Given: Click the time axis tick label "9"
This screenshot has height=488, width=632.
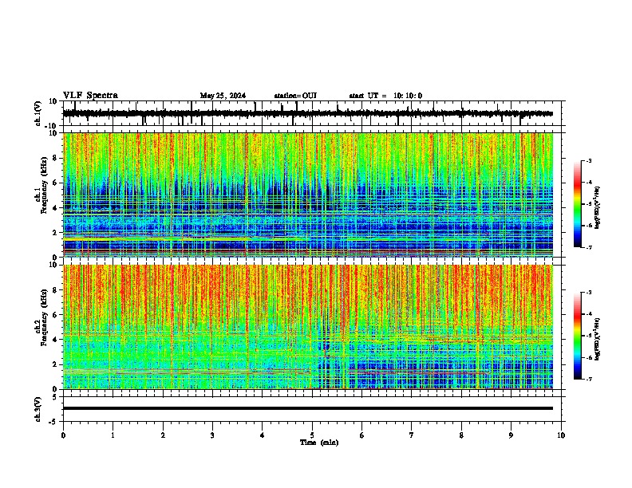Looking at the screenshot, I should [511, 435].
